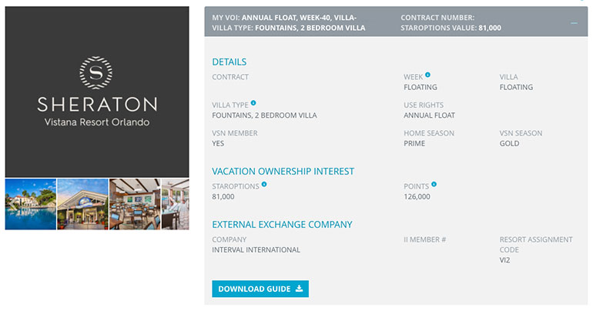Click the info icon beside StarOptions
The width and height of the screenshot is (593, 311).
point(264,185)
